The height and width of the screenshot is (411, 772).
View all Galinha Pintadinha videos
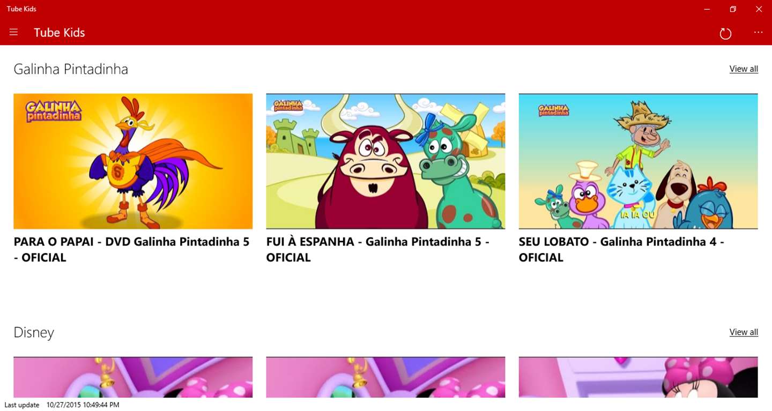[744, 69]
